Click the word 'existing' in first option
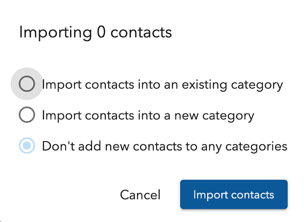 click(205, 85)
